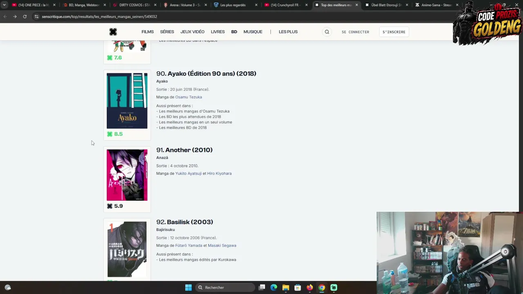
Task: Open the Windows Start menu
Action: 188,287
